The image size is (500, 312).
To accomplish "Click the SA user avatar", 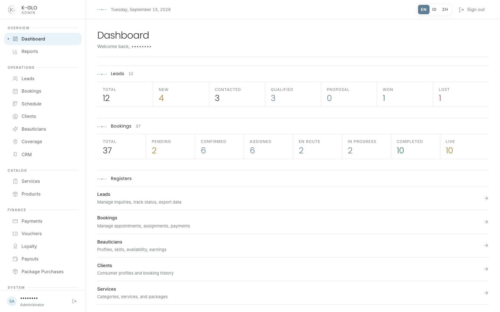I will tap(12, 301).
